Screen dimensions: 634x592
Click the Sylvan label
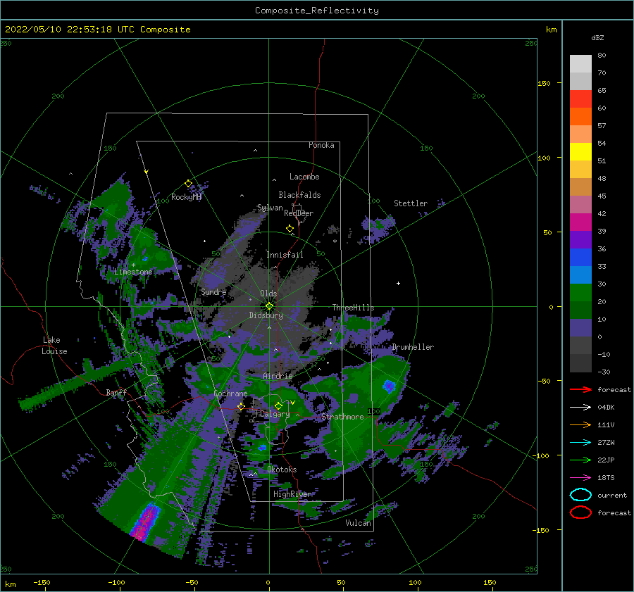coord(270,208)
